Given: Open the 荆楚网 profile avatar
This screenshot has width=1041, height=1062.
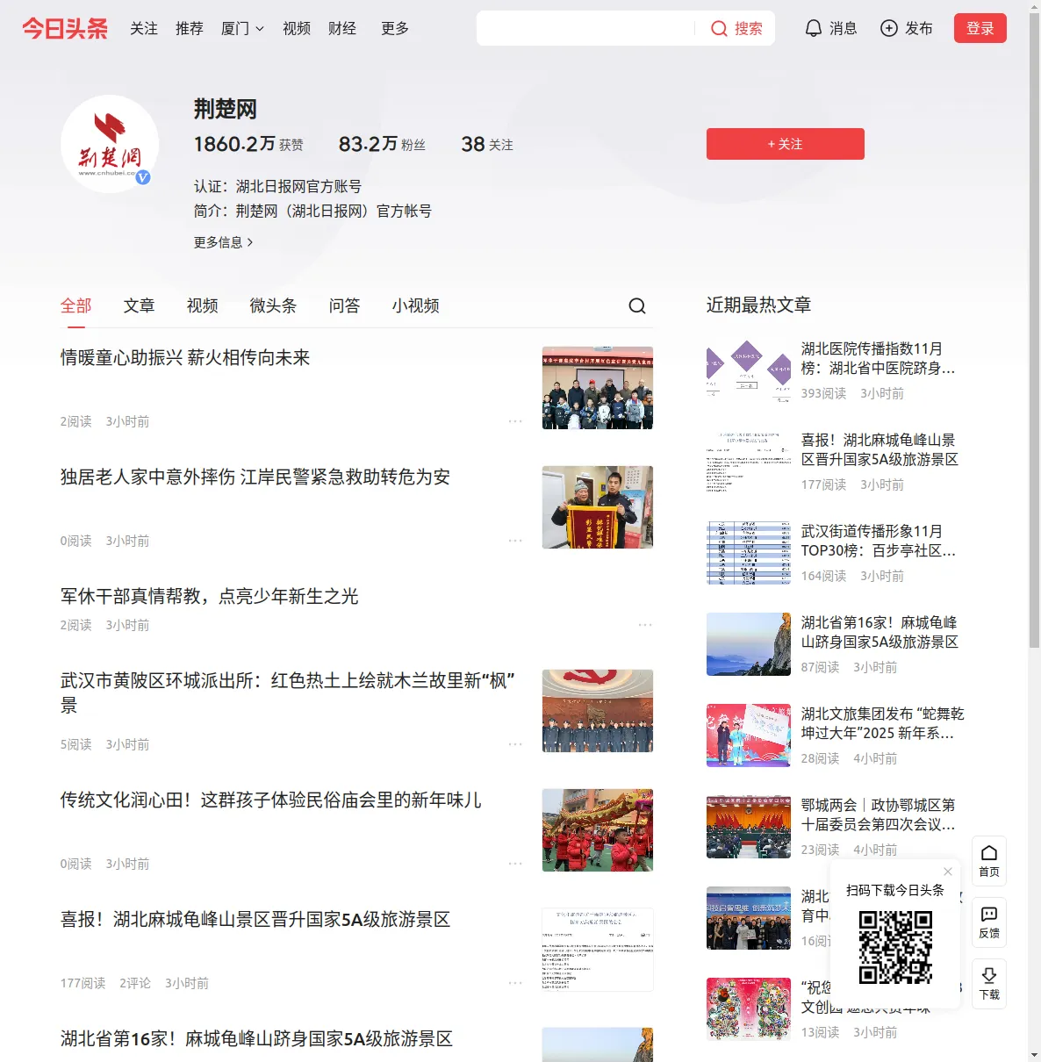Looking at the screenshot, I should click(x=110, y=144).
